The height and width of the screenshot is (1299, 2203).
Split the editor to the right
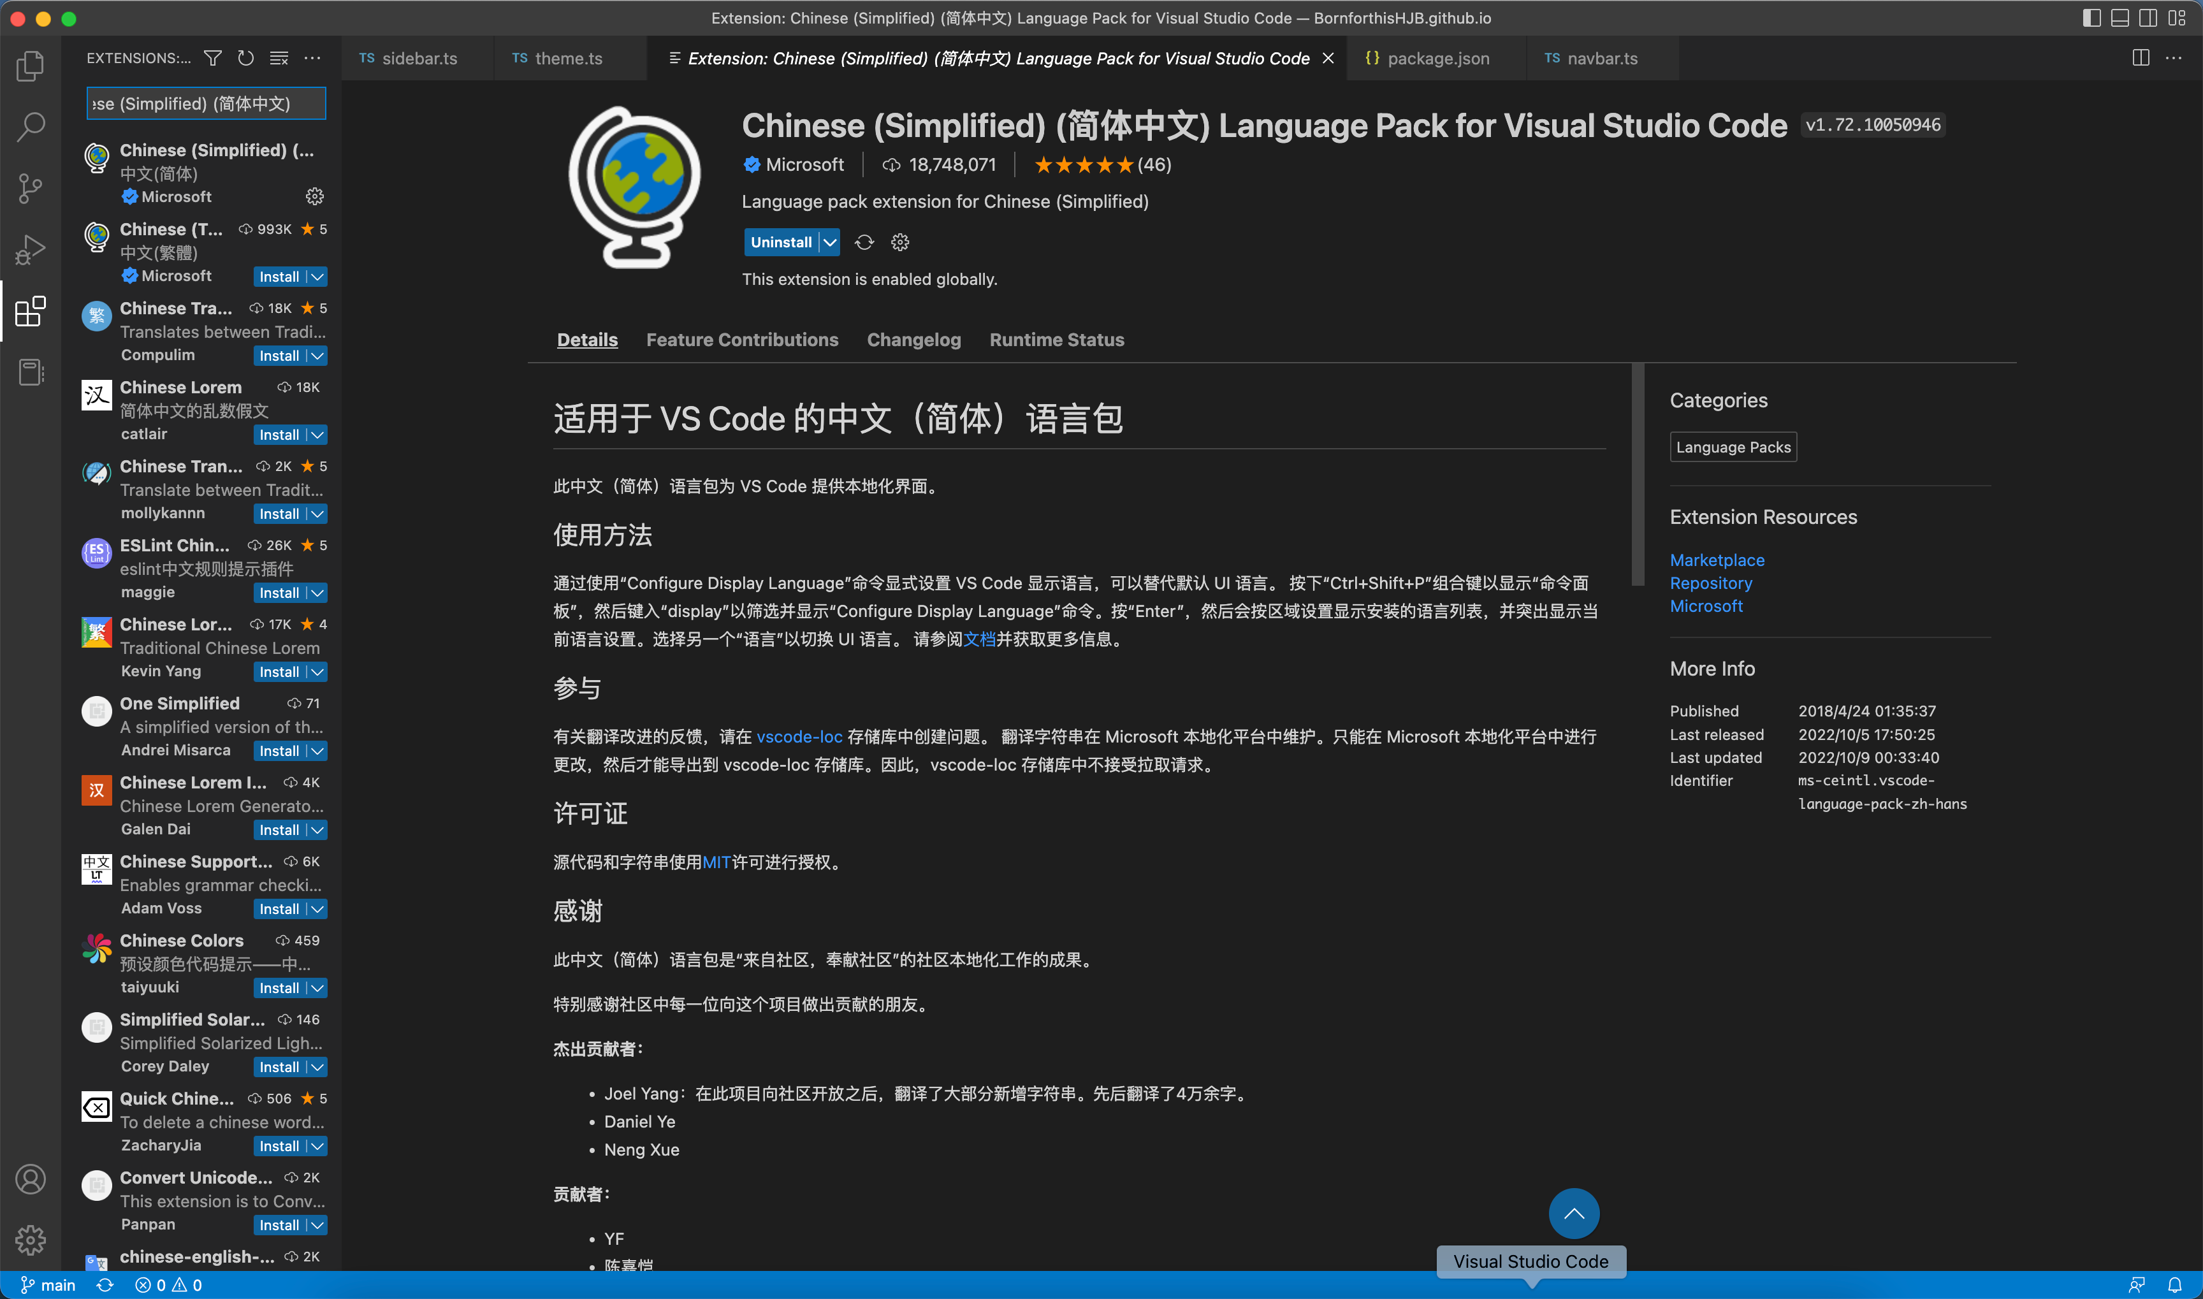point(2141,58)
